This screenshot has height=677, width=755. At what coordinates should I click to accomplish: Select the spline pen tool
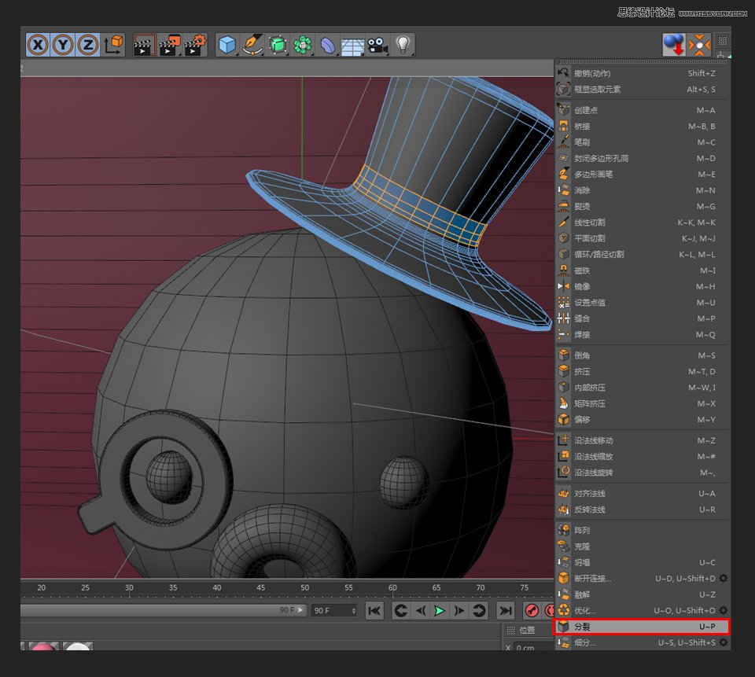click(x=252, y=45)
